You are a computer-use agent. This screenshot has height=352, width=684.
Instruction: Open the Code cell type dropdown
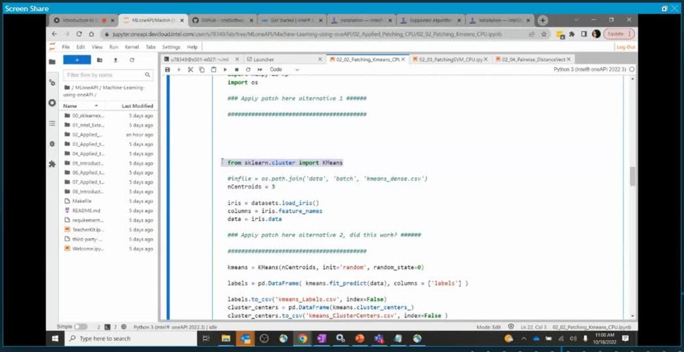click(284, 70)
